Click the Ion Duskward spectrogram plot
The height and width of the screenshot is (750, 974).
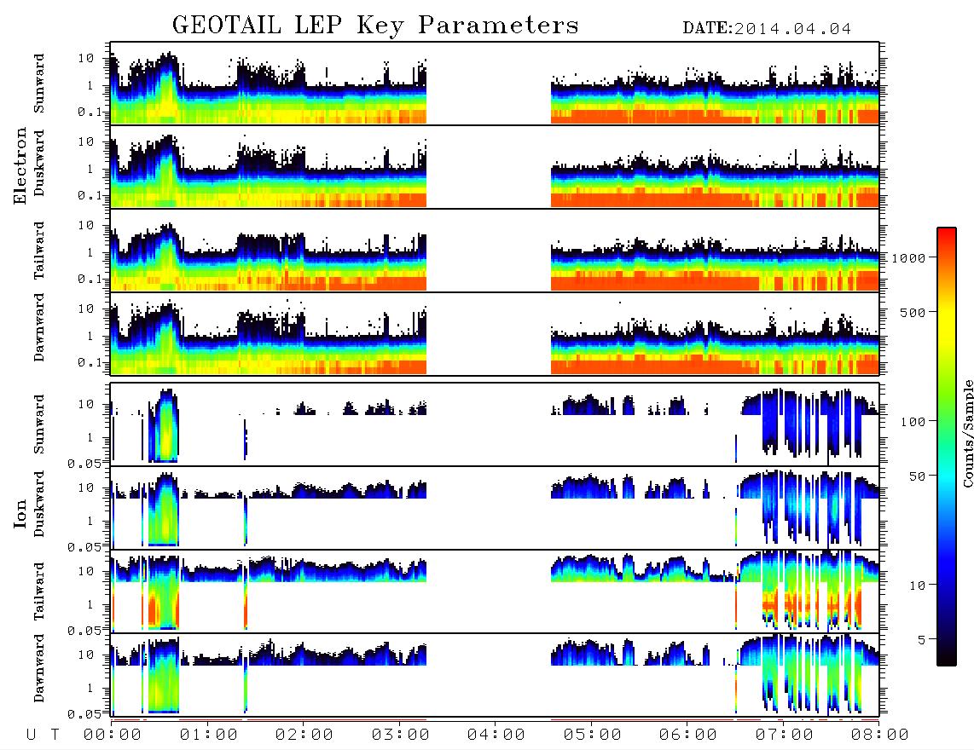tap(495, 508)
